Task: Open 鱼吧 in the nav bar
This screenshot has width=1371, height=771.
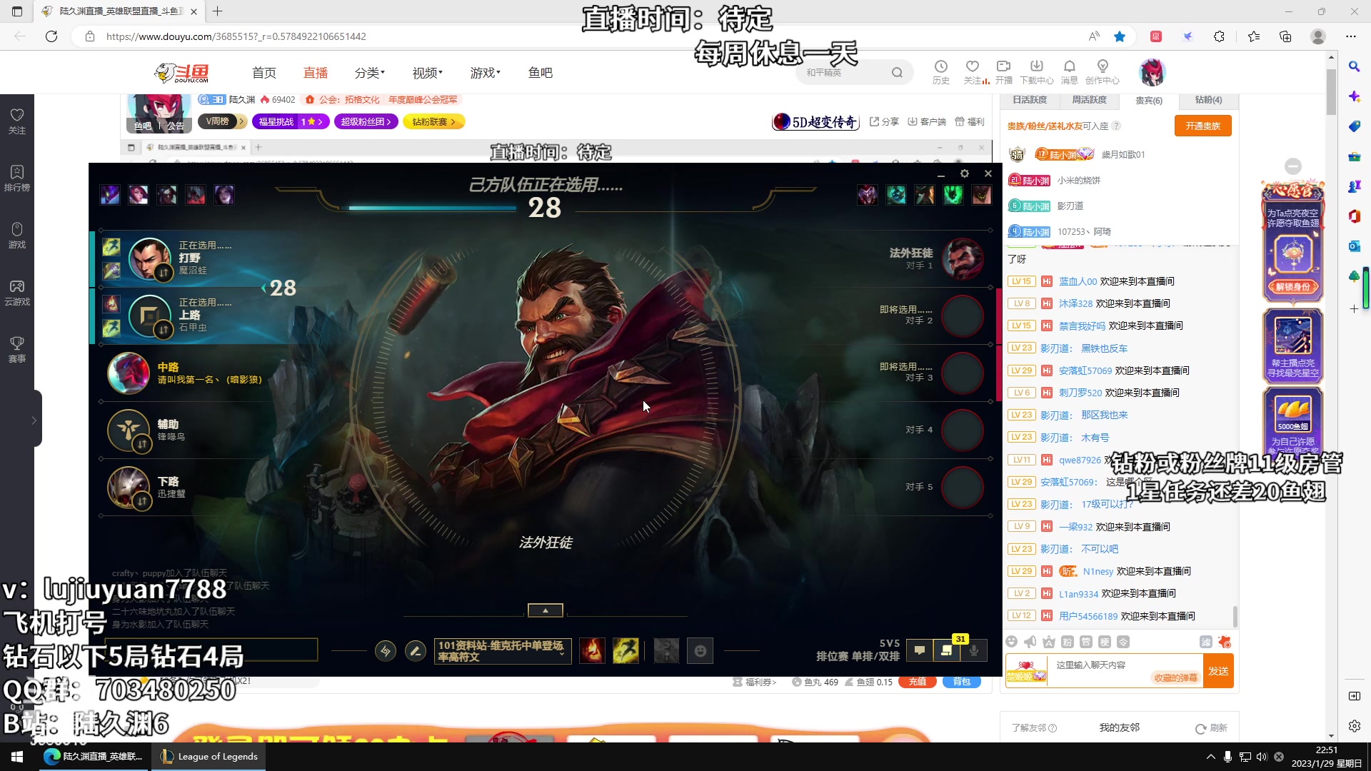Action: click(x=541, y=73)
